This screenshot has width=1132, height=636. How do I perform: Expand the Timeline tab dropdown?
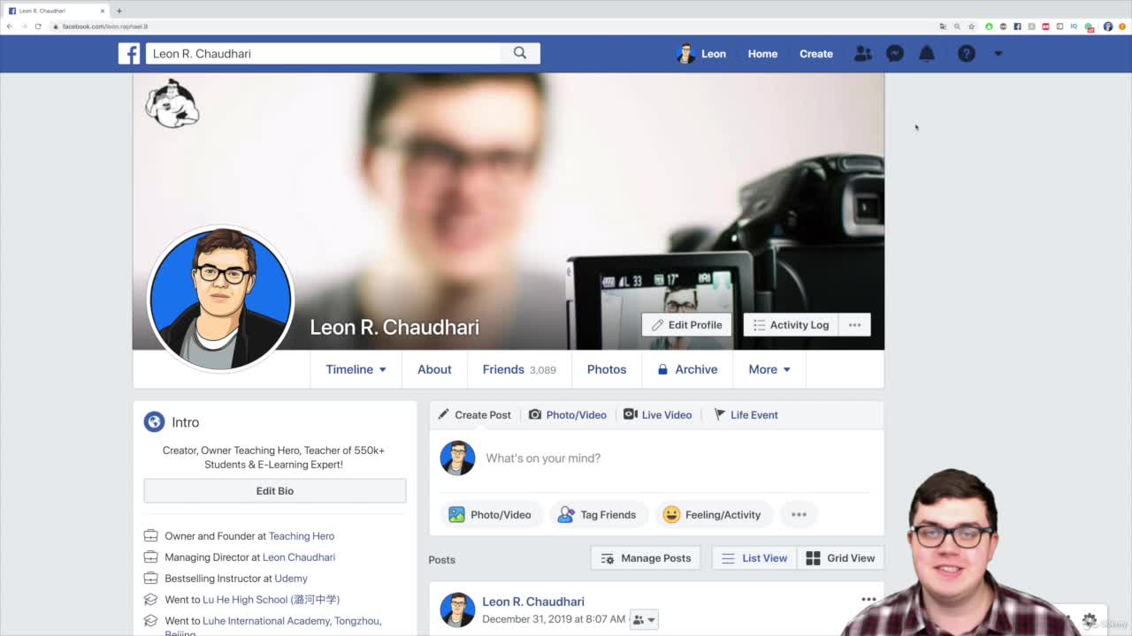[x=356, y=369]
